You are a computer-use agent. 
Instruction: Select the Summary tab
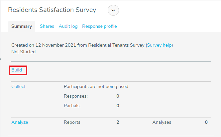click(22, 26)
